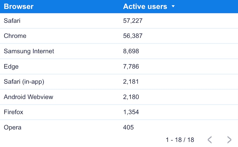Click the 8,698 active users value
Viewport: 238px width, 147px height.
click(x=131, y=51)
